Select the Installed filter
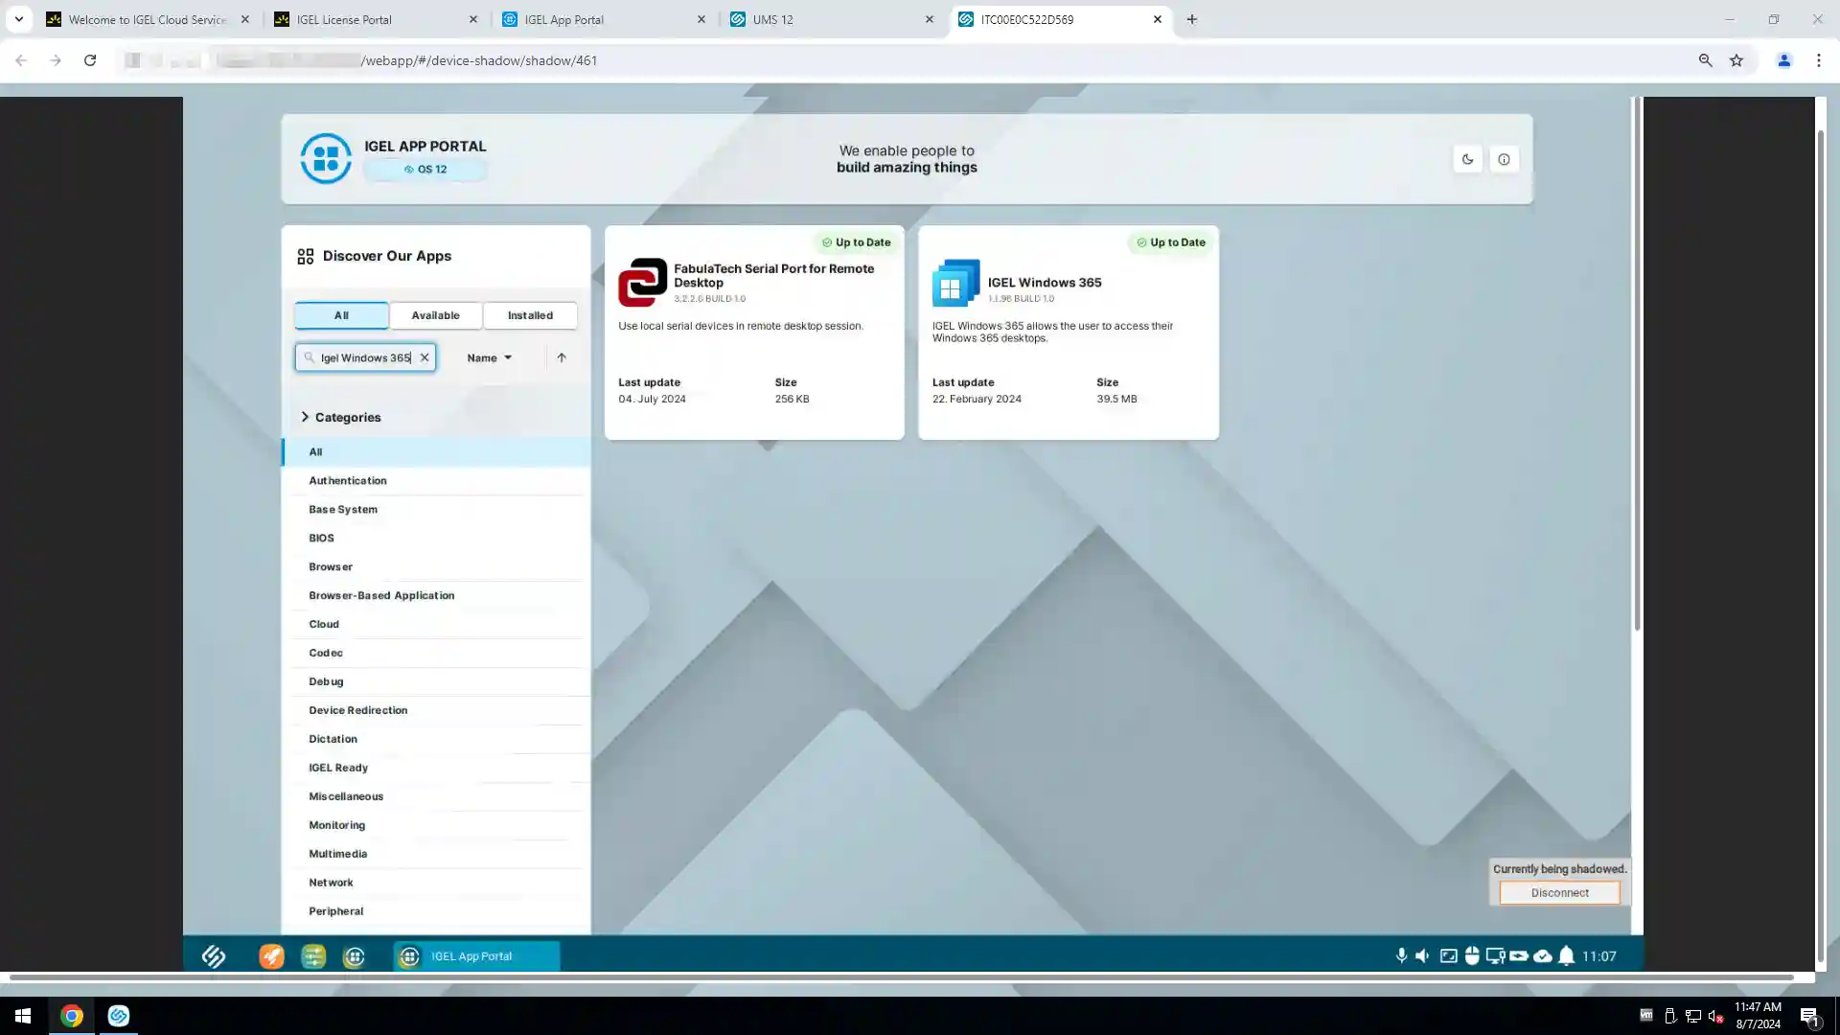 click(530, 315)
